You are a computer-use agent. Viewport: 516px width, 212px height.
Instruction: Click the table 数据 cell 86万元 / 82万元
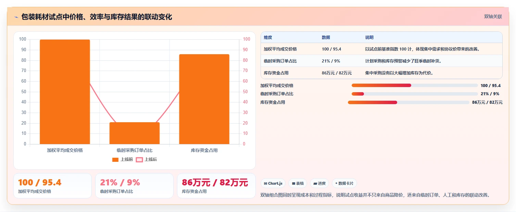pos(337,73)
